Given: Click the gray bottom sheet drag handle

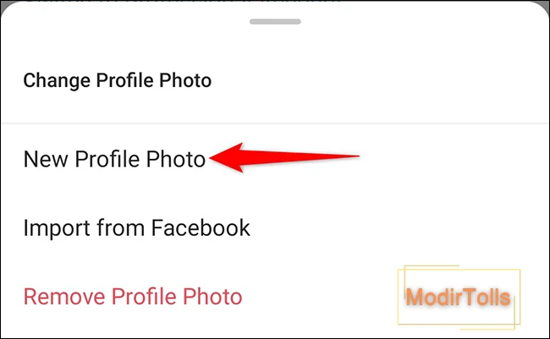Looking at the screenshot, I should click(275, 22).
